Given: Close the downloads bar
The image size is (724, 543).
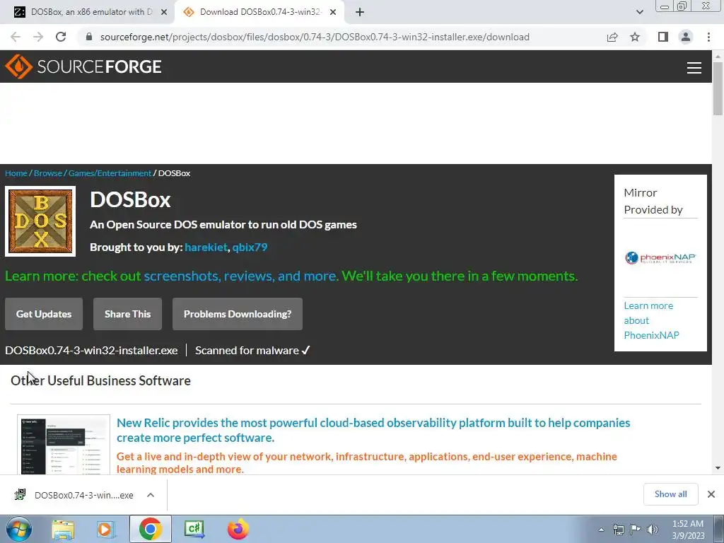Looking at the screenshot, I should point(711,494).
